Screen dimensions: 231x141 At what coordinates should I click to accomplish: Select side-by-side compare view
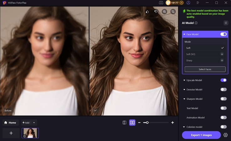[x=132, y=123]
